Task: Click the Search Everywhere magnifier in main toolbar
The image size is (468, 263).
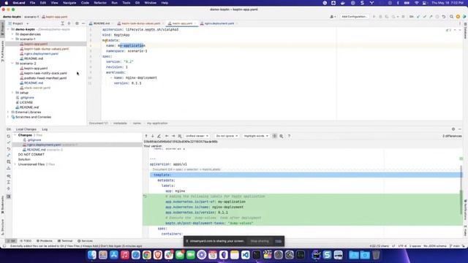Action: (451, 17)
